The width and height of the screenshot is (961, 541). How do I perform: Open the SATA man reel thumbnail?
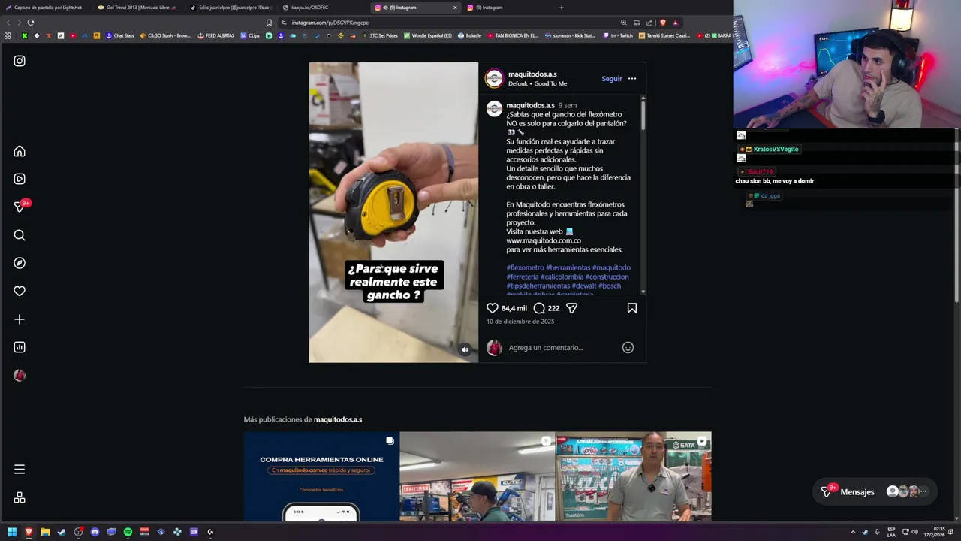point(634,476)
